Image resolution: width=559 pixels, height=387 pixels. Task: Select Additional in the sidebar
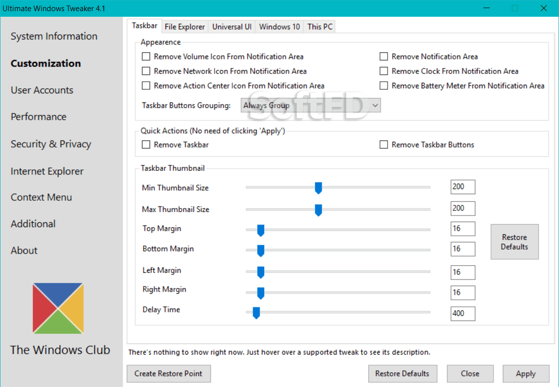coord(33,224)
